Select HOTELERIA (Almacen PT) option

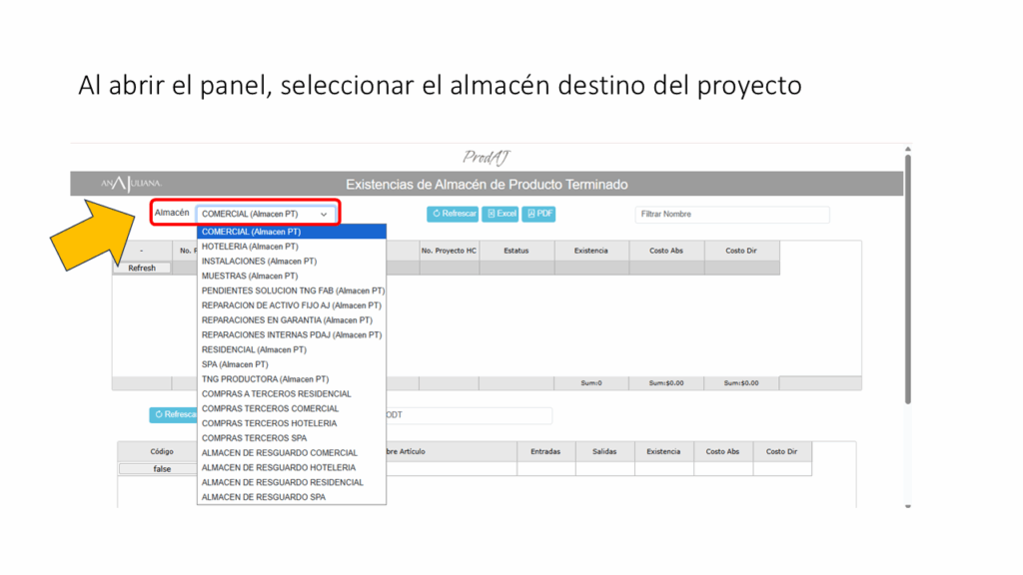[250, 247]
